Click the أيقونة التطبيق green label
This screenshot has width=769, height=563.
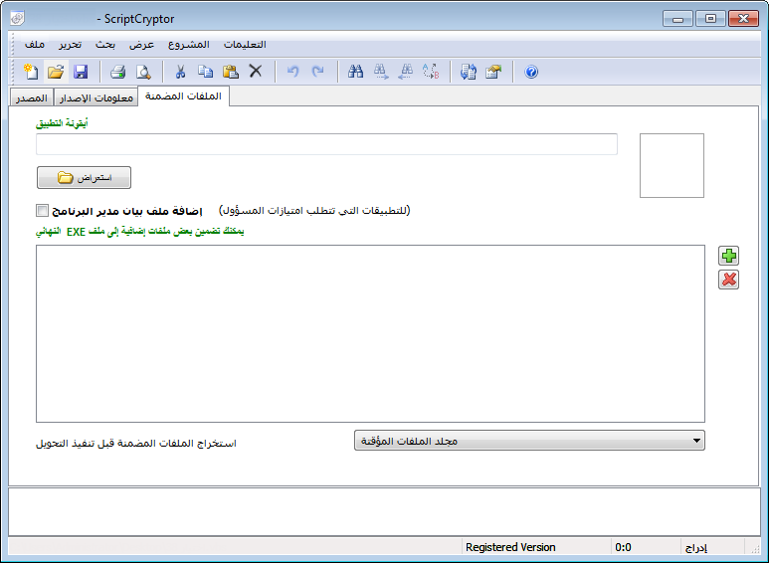(62, 123)
